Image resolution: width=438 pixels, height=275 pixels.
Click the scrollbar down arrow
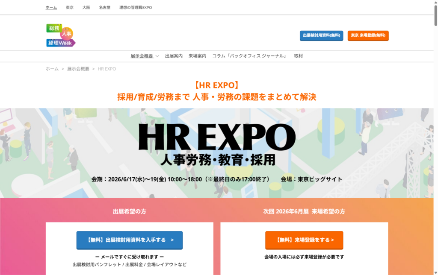[435, 272]
